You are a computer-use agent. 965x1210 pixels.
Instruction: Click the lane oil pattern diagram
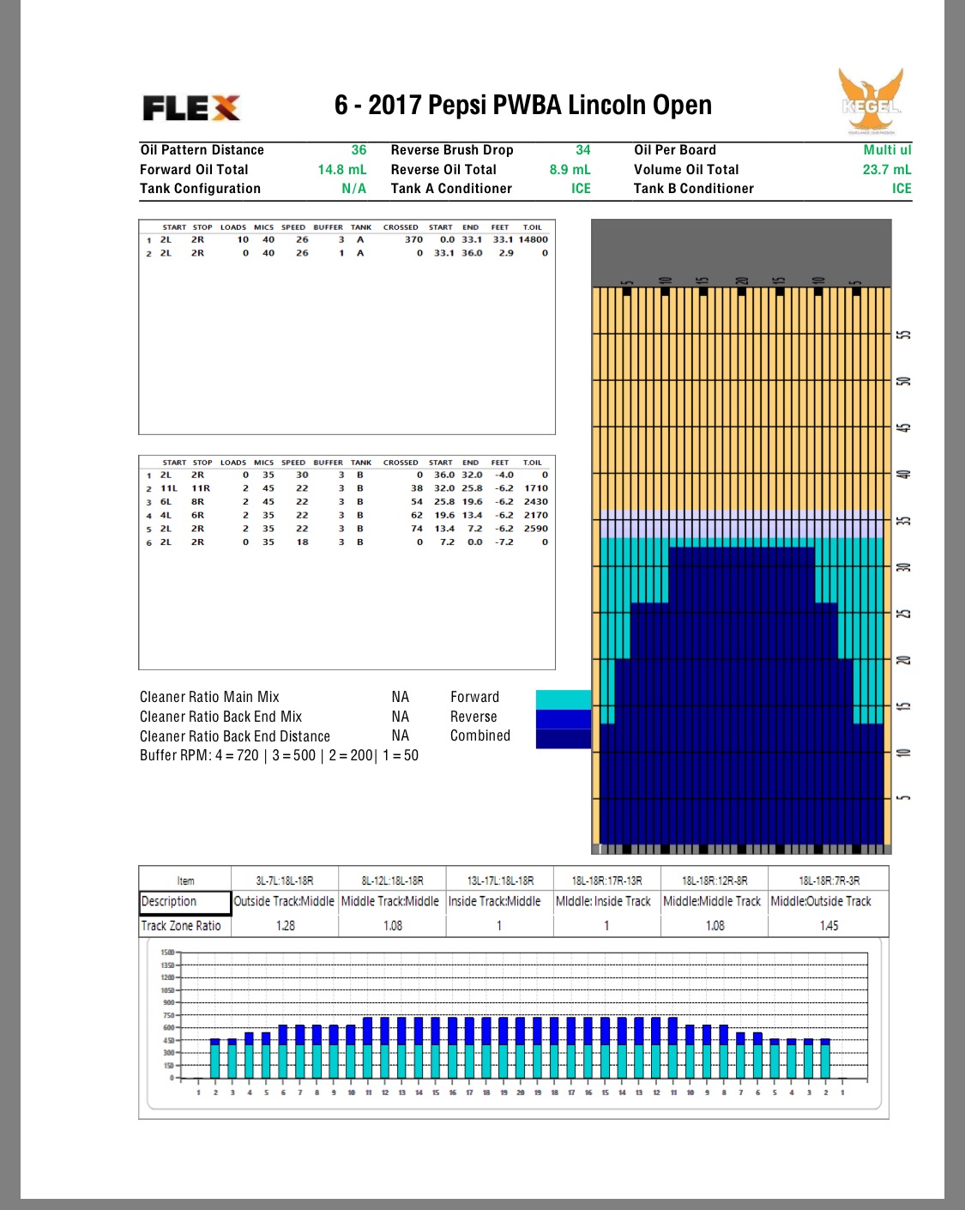[x=741, y=536]
